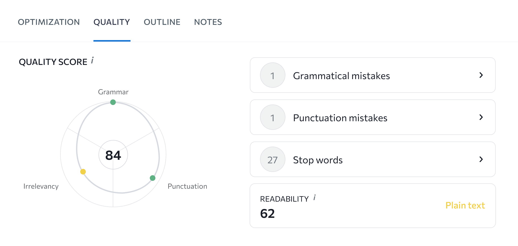Image resolution: width=518 pixels, height=246 pixels.
Task: Open the NOTES section
Action: point(208,22)
